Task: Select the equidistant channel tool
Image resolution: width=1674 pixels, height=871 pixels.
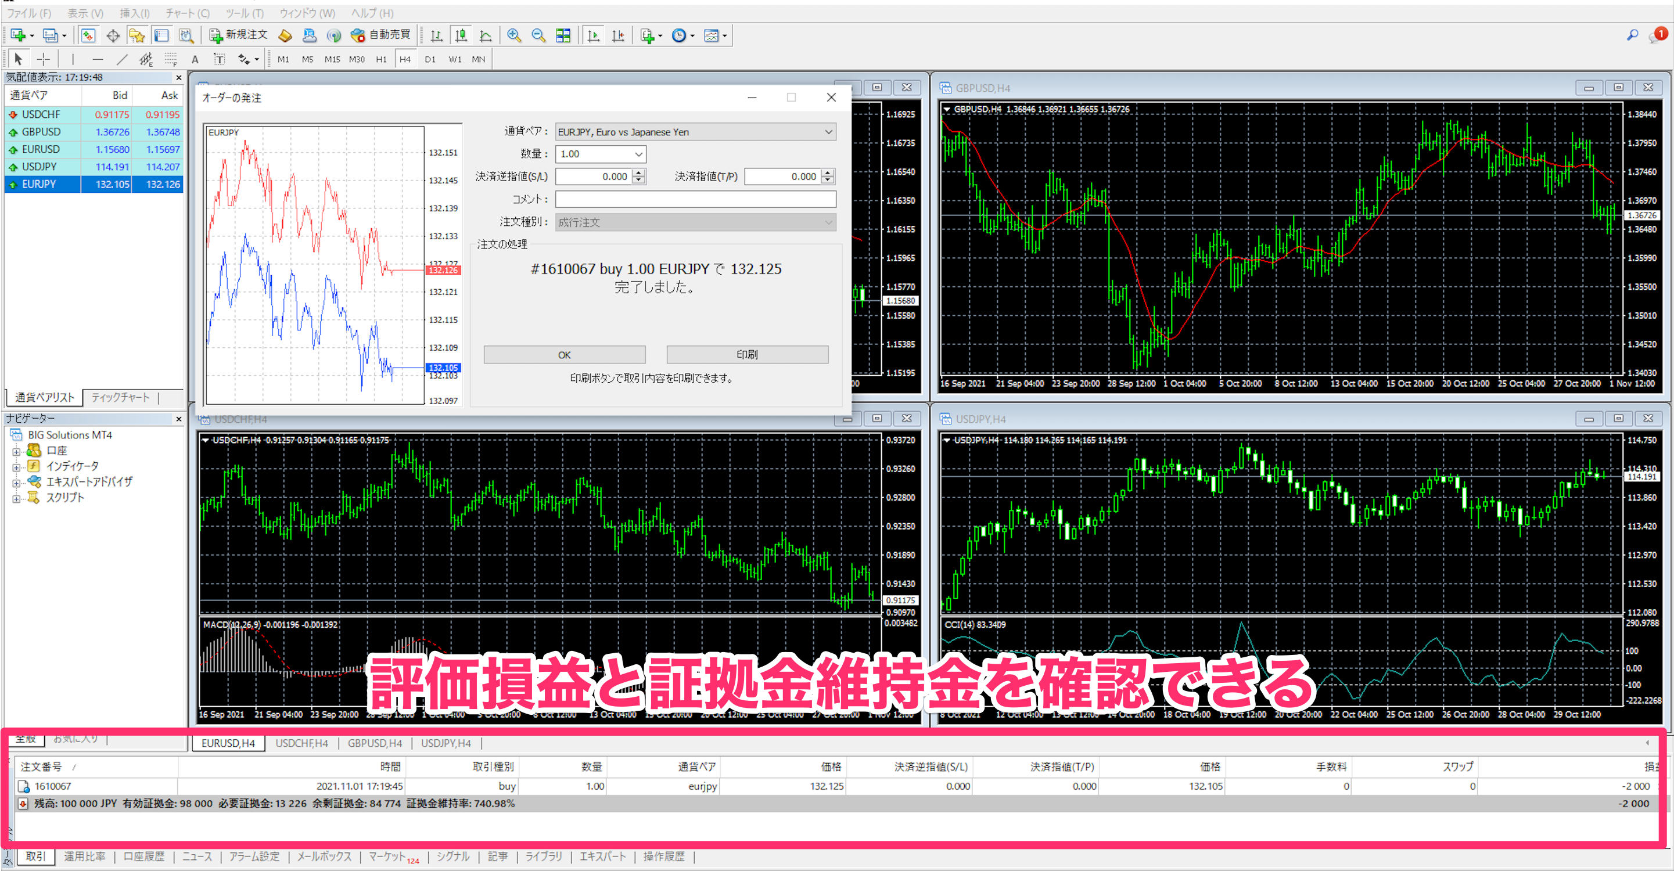Action: pos(146,59)
